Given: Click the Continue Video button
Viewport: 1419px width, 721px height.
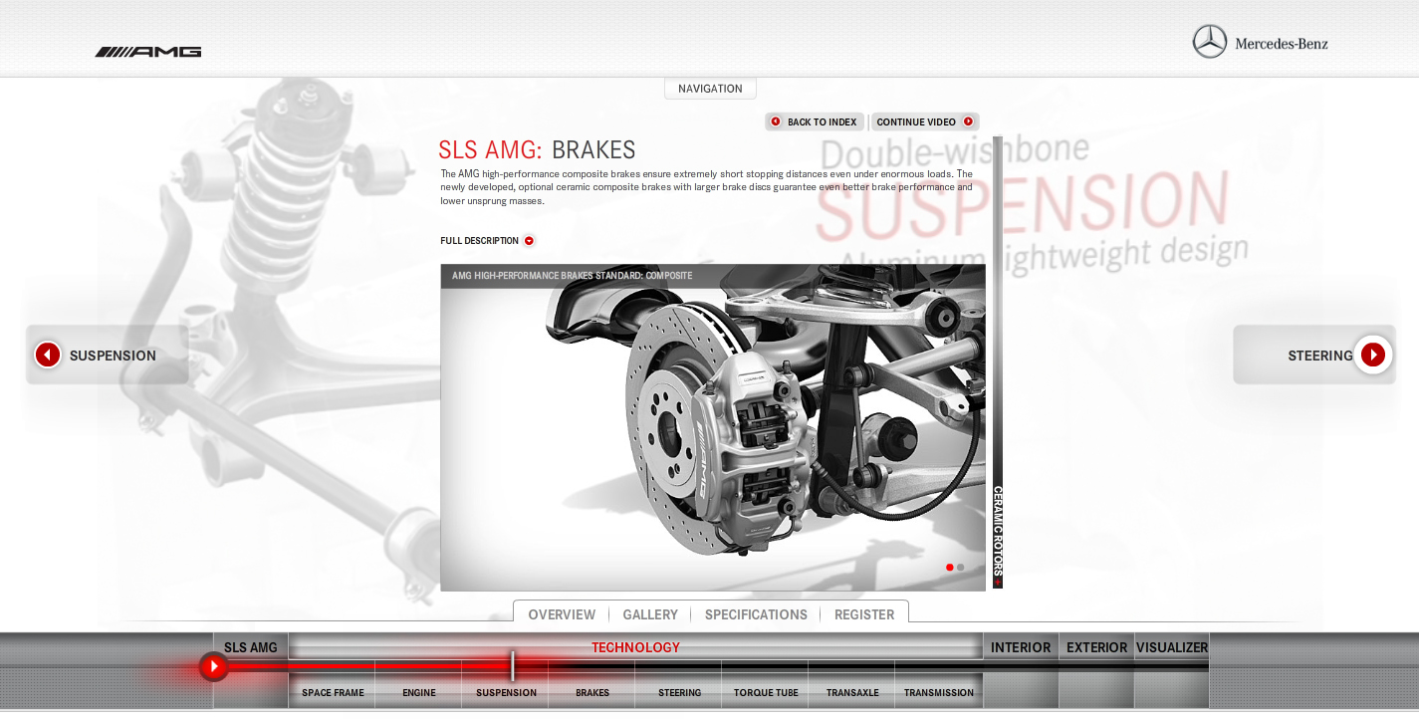Looking at the screenshot, I should pyautogui.click(x=925, y=121).
